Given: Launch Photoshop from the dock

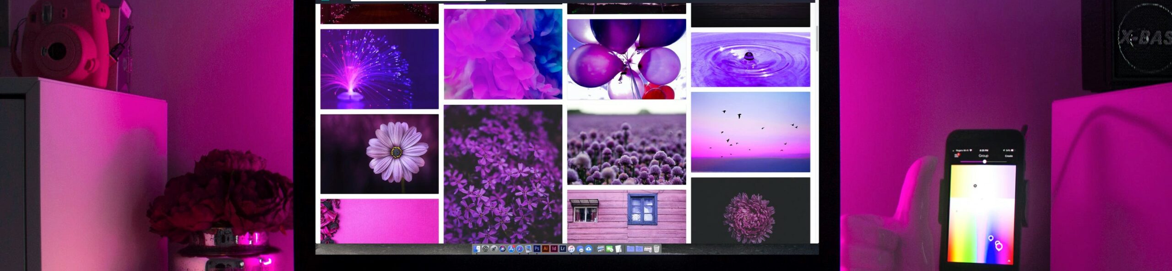Looking at the screenshot, I should [537, 249].
